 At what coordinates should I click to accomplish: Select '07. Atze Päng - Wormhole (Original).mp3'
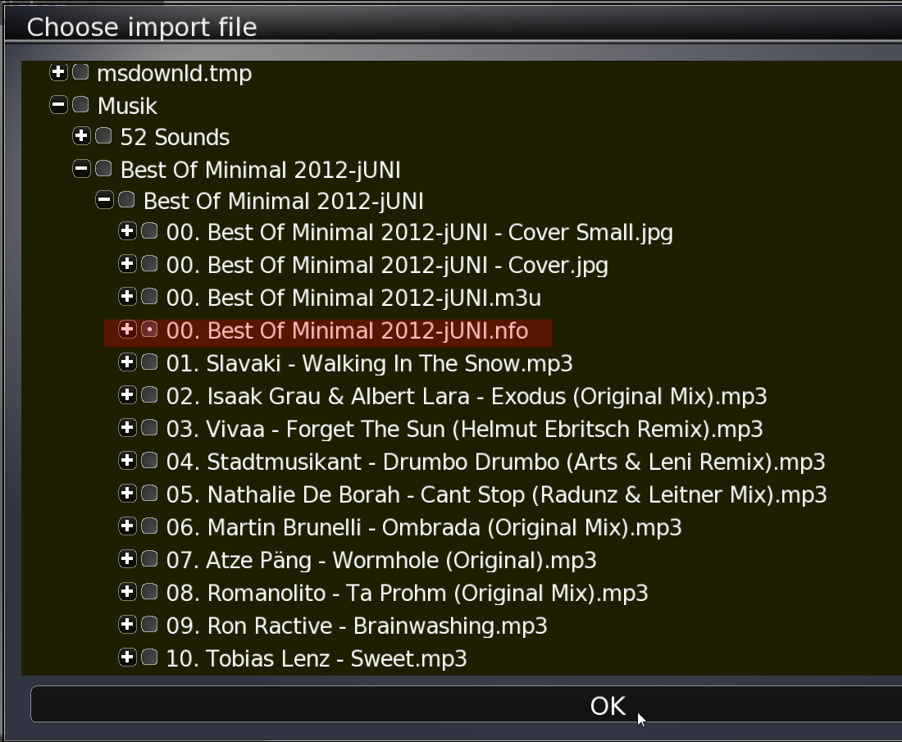pyautogui.click(x=381, y=561)
